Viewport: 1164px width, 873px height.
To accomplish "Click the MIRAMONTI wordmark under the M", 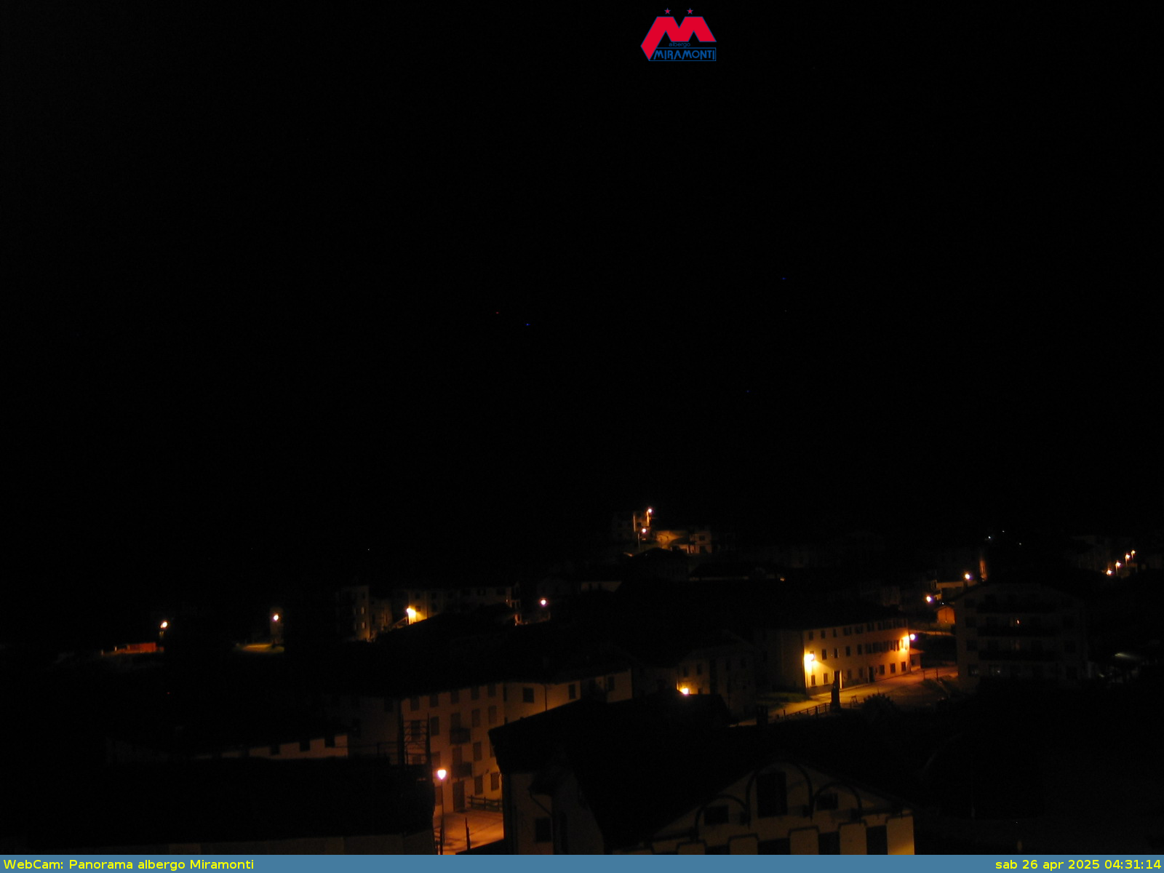I will tap(684, 55).
